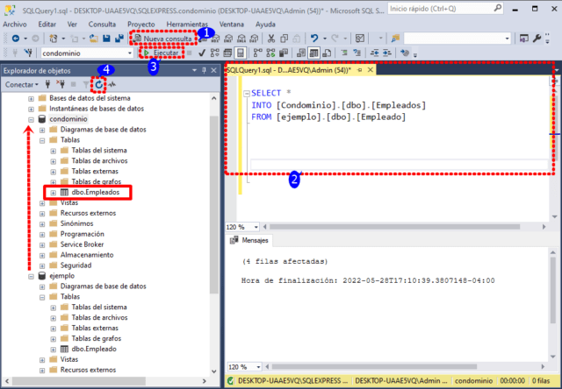Click the Navigate Backward arrow icon

(16, 39)
